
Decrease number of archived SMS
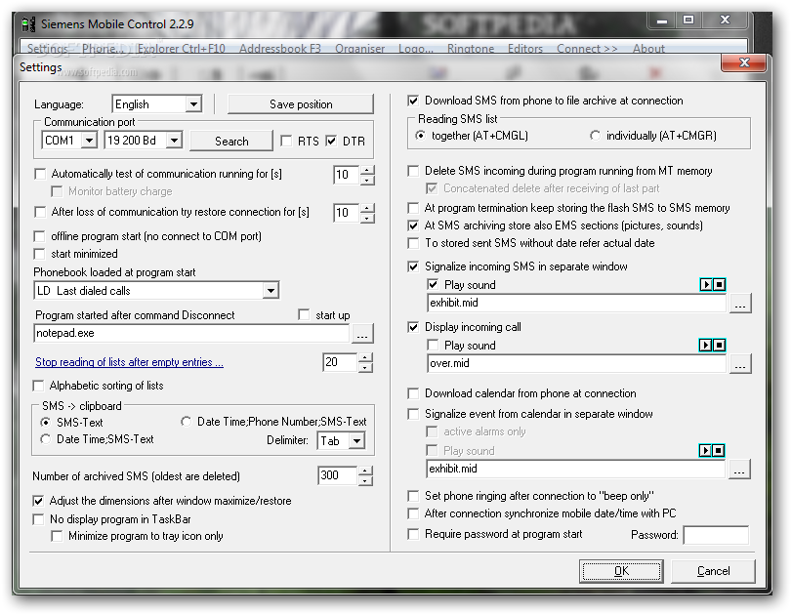point(365,480)
